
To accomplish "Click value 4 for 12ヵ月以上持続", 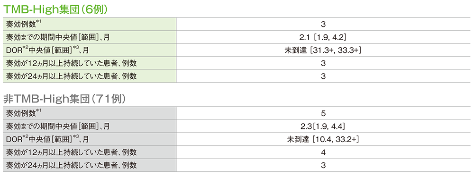I will [323, 152].
